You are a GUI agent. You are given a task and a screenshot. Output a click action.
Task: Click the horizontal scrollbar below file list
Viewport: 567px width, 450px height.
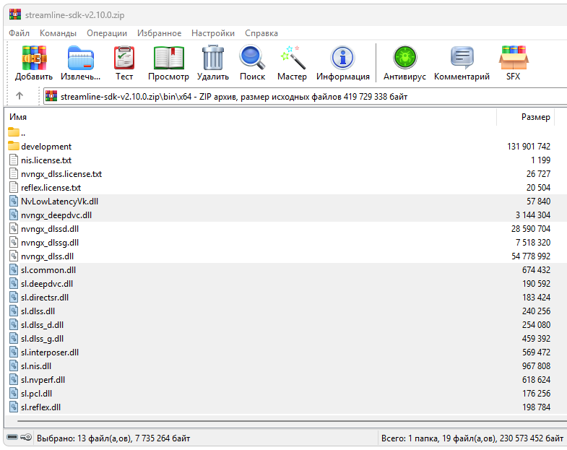pyautogui.click(x=292, y=421)
